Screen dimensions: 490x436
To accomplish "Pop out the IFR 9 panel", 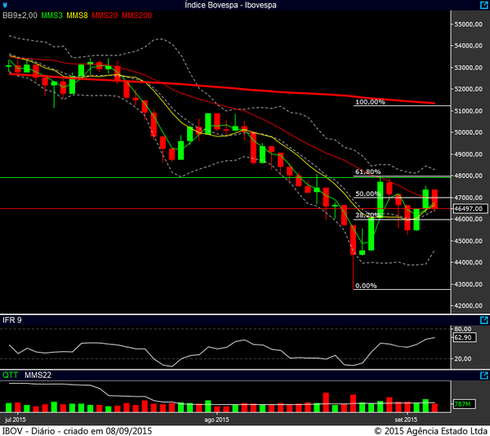I will point(483,320).
